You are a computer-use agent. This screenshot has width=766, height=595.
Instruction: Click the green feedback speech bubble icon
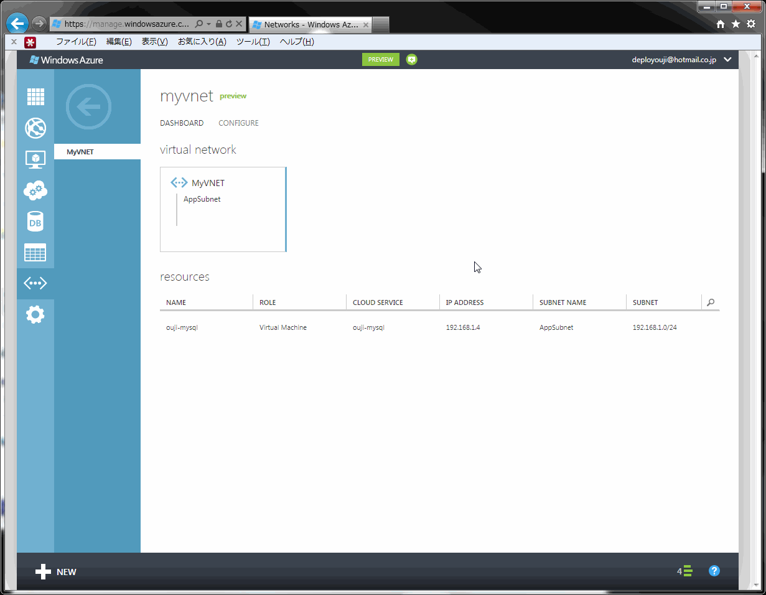coord(411,60)
